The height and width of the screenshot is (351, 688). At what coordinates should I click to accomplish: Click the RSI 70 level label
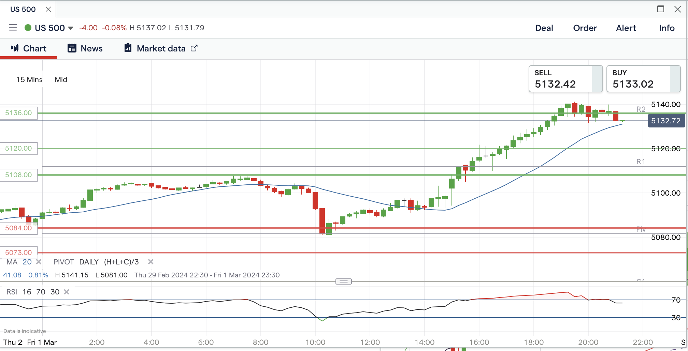tap(676, 300)
